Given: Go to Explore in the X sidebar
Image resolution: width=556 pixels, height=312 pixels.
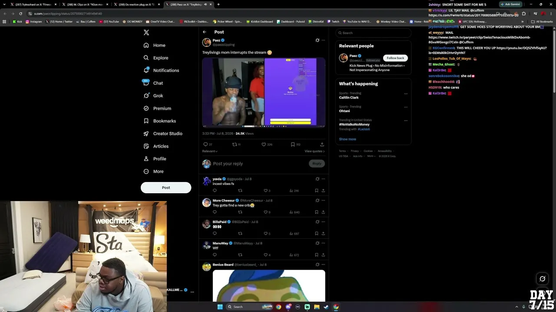Looking at the screenshot, I should tap(156, 58).
